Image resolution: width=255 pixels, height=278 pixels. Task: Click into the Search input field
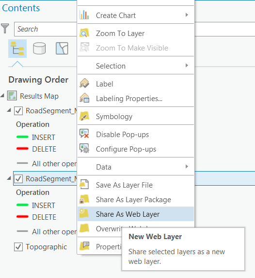coord(46,29)
